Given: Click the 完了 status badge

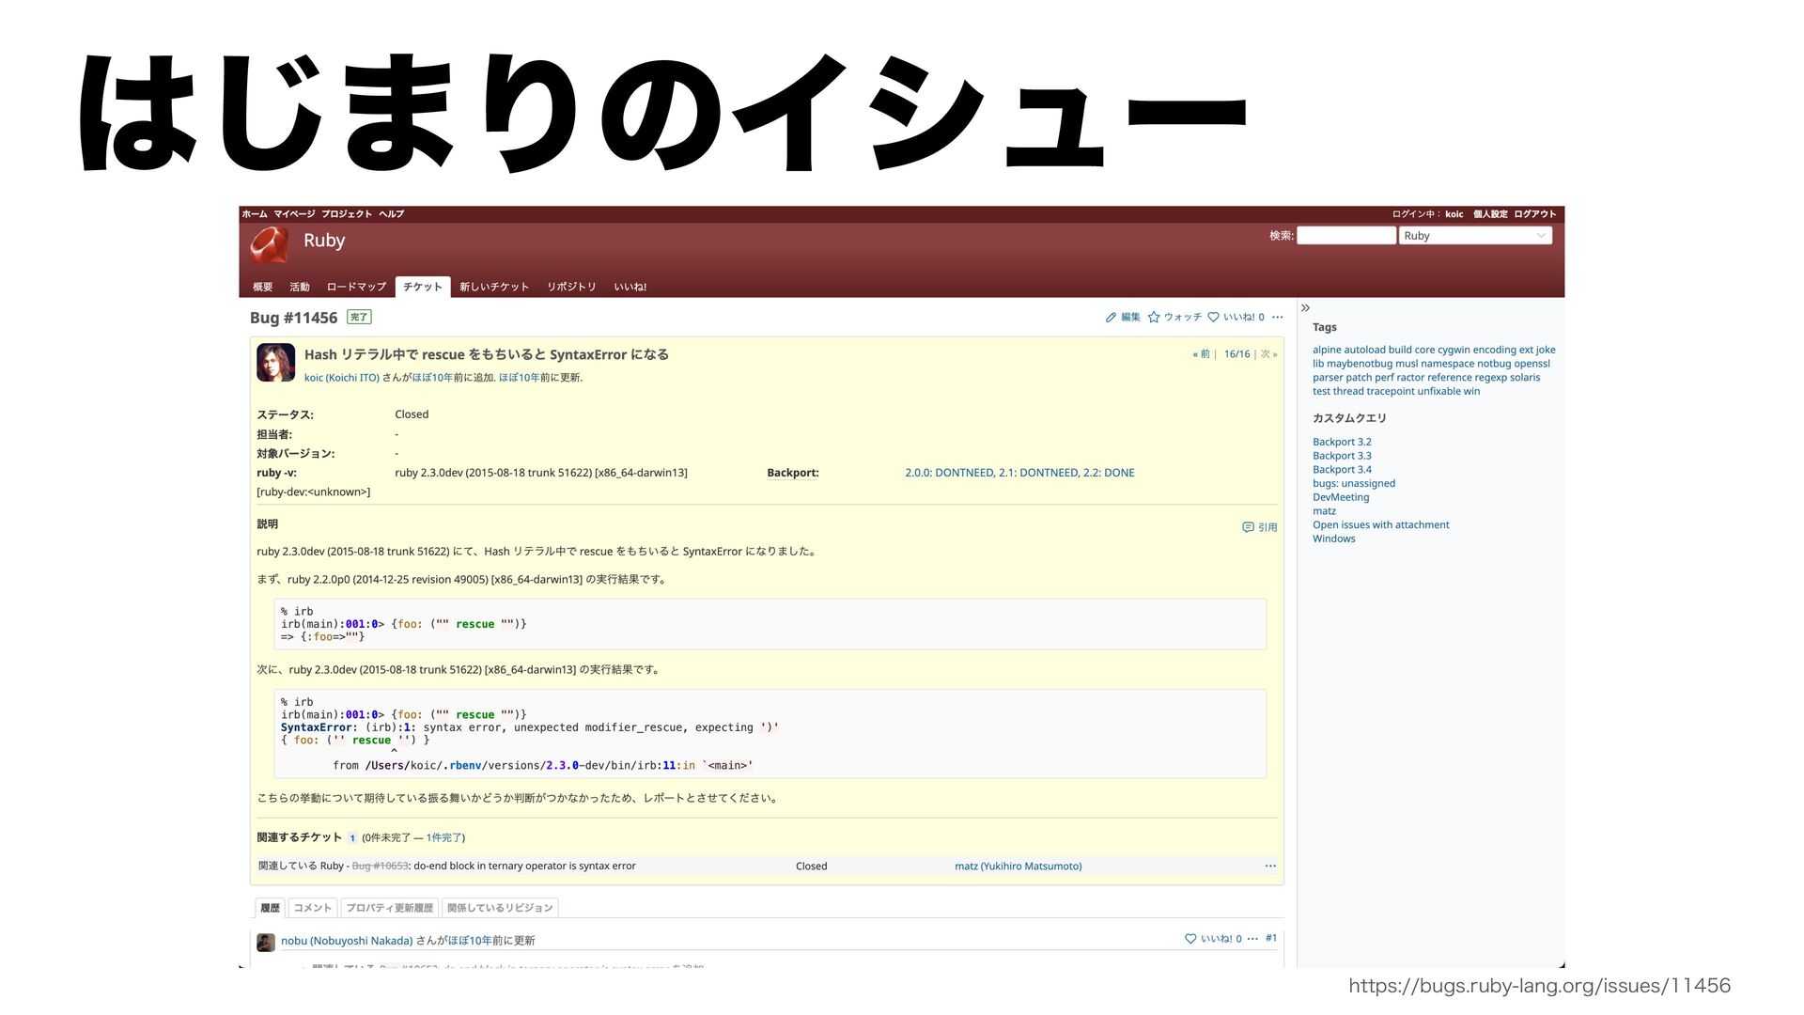Looking at the screenshot, I should pyautogui.click(x=359, y=318).
